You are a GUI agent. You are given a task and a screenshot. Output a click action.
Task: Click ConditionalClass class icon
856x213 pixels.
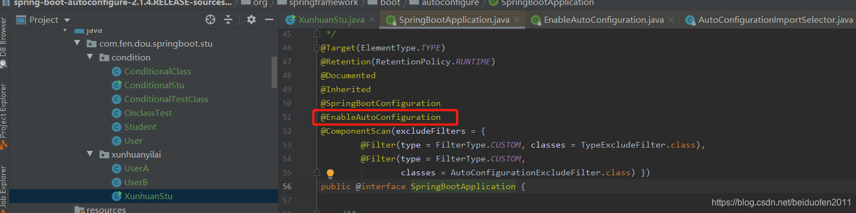pos(117,72)
